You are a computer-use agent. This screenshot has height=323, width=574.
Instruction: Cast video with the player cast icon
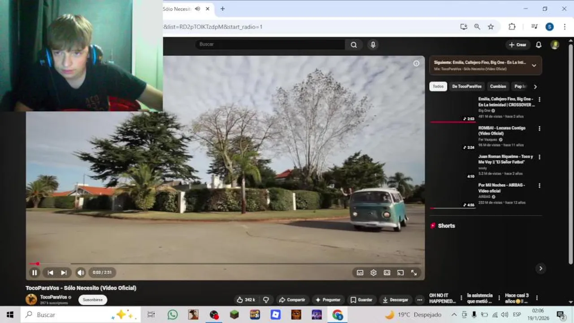coord(400,272)
